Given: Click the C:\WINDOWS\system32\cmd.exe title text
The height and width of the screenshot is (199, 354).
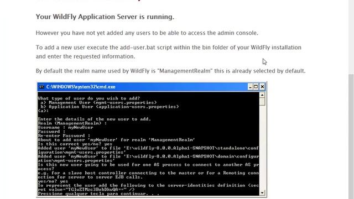Looking at the screenshot, I should pyautogui.click(x=81, y=87).
